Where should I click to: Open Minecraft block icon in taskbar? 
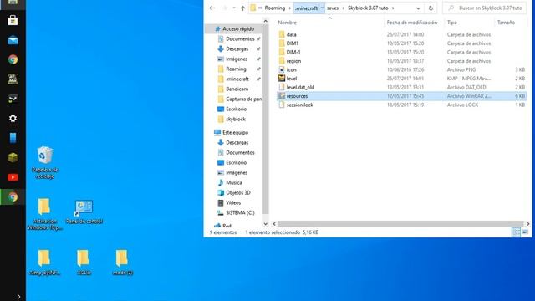coord(13,157)
